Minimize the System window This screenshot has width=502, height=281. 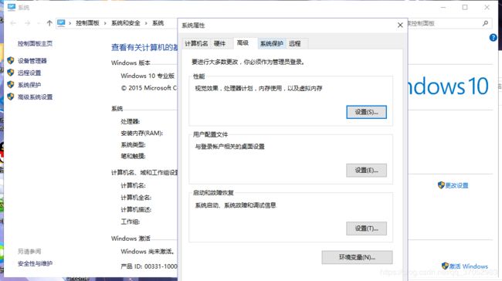coord(443,7)
